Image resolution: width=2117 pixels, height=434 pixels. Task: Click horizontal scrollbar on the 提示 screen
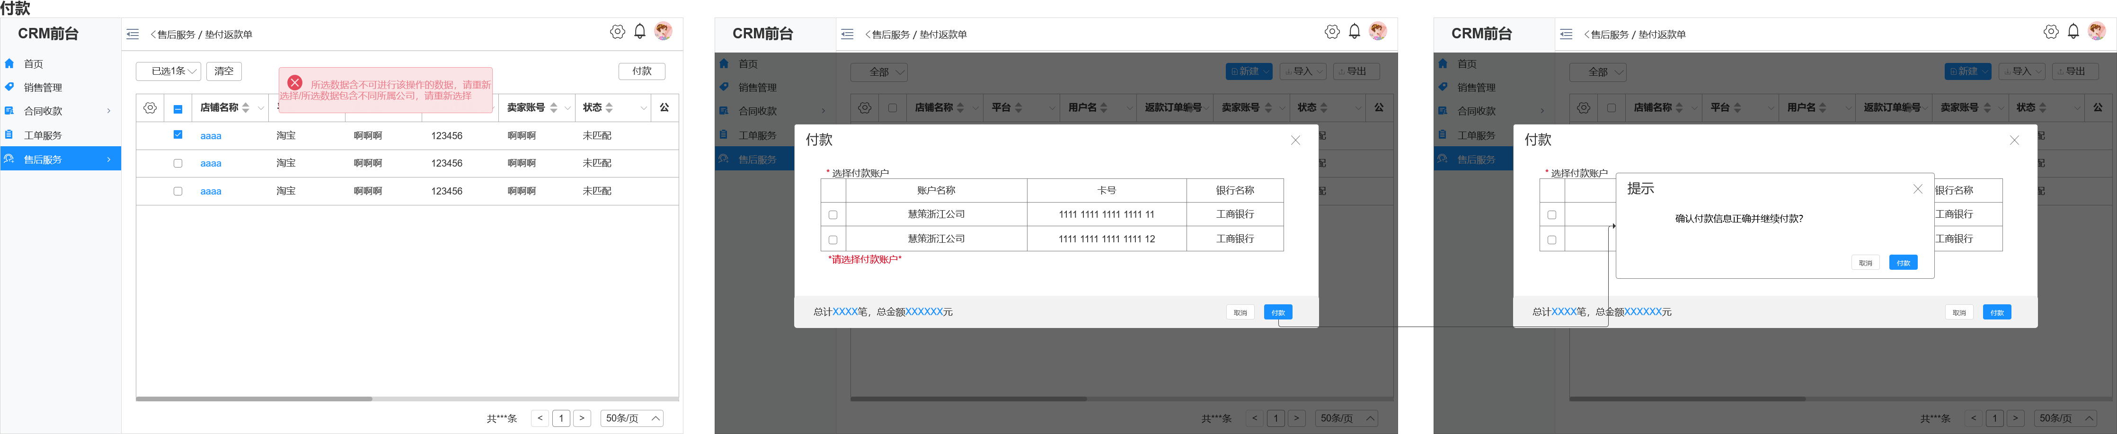coord(1687,399)
